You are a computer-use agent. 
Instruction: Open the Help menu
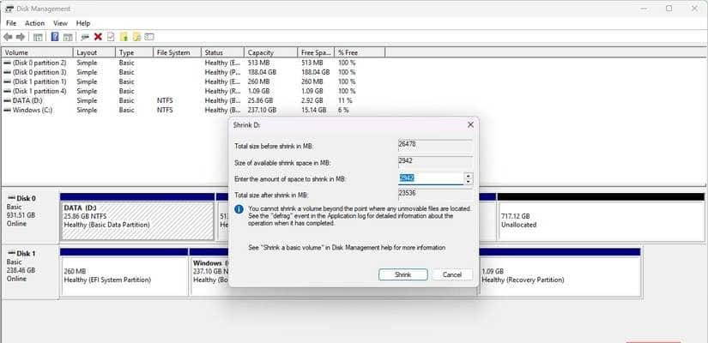[83, 23]
